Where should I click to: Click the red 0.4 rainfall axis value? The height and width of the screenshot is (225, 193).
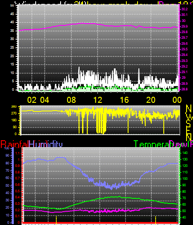(17, 197)
